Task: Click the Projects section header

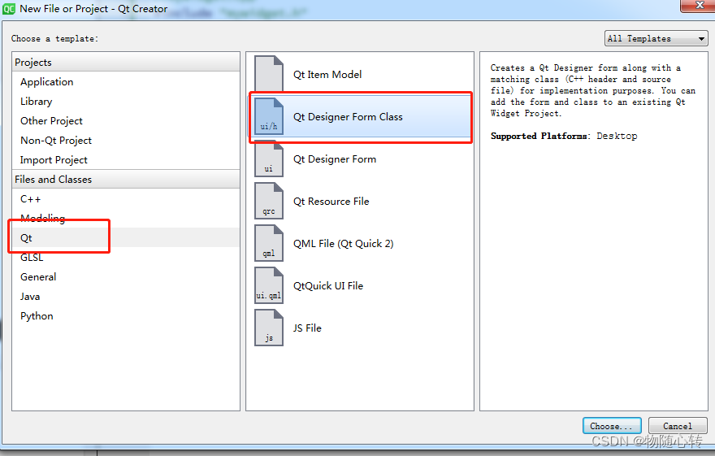Action: (x=125, y=62)
